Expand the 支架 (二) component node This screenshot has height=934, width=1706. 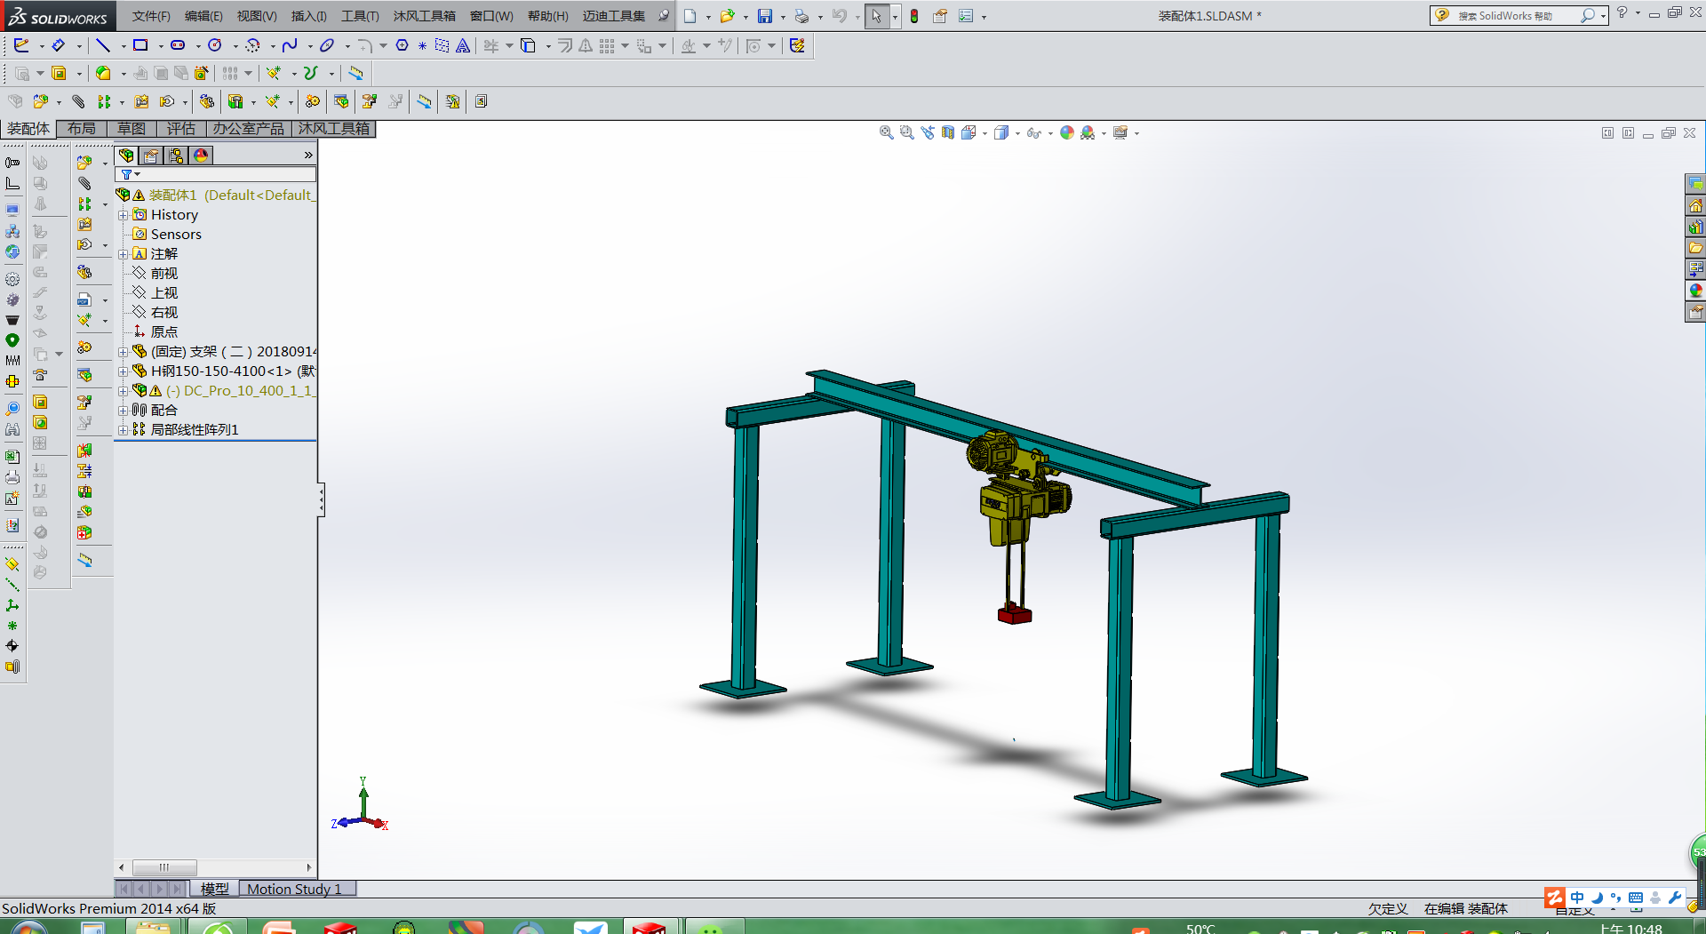123,352
